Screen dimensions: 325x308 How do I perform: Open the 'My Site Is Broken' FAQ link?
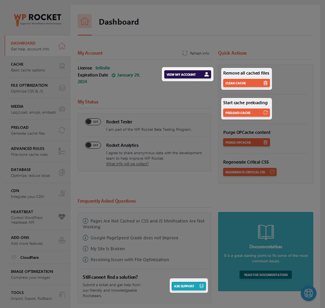(108, 248)
